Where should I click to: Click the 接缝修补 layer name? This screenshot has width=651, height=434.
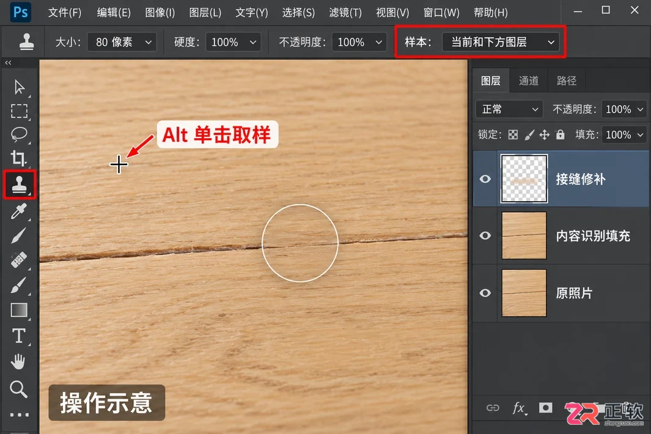[581, 179]
